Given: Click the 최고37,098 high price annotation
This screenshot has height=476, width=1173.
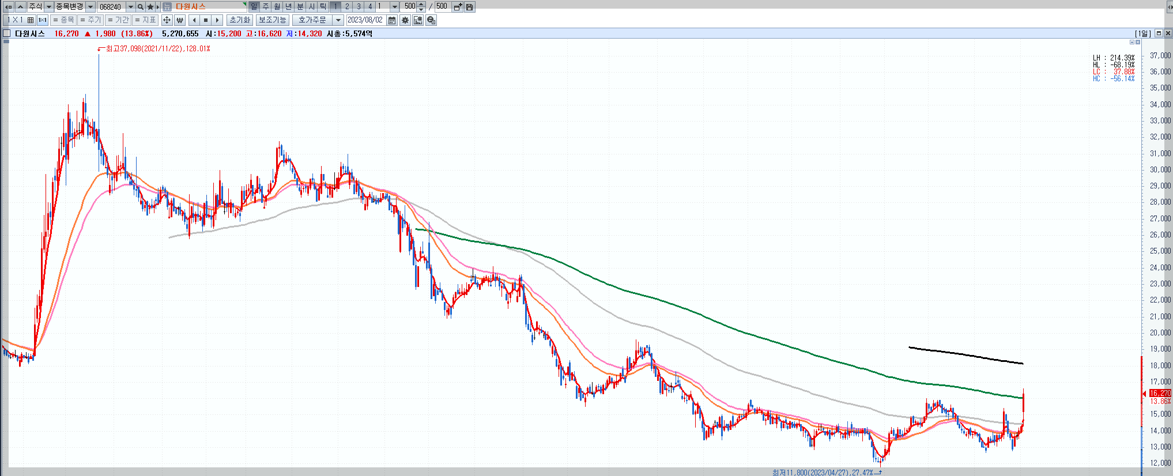Looking at the screenshot, I should (158, 49).
